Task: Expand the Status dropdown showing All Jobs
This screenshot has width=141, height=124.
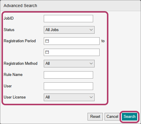Action: pos(69,30)
